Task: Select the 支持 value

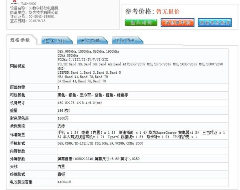Action: click(61, 126)
